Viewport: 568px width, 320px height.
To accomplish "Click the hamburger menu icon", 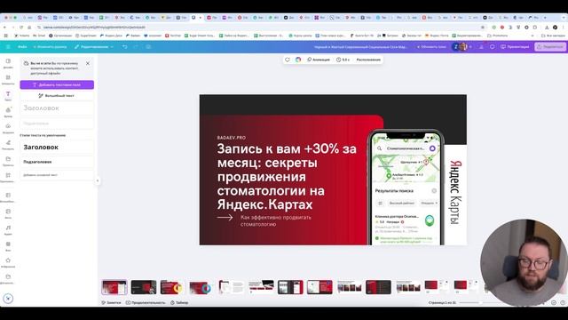I will 8,47.
